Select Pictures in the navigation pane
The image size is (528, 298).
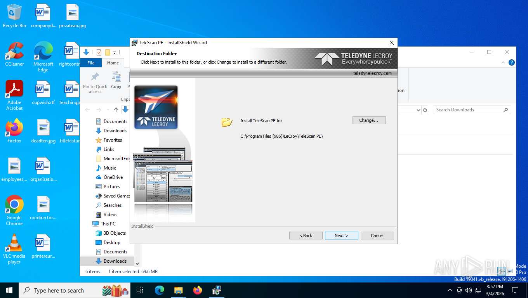click(x=108, y=187)
